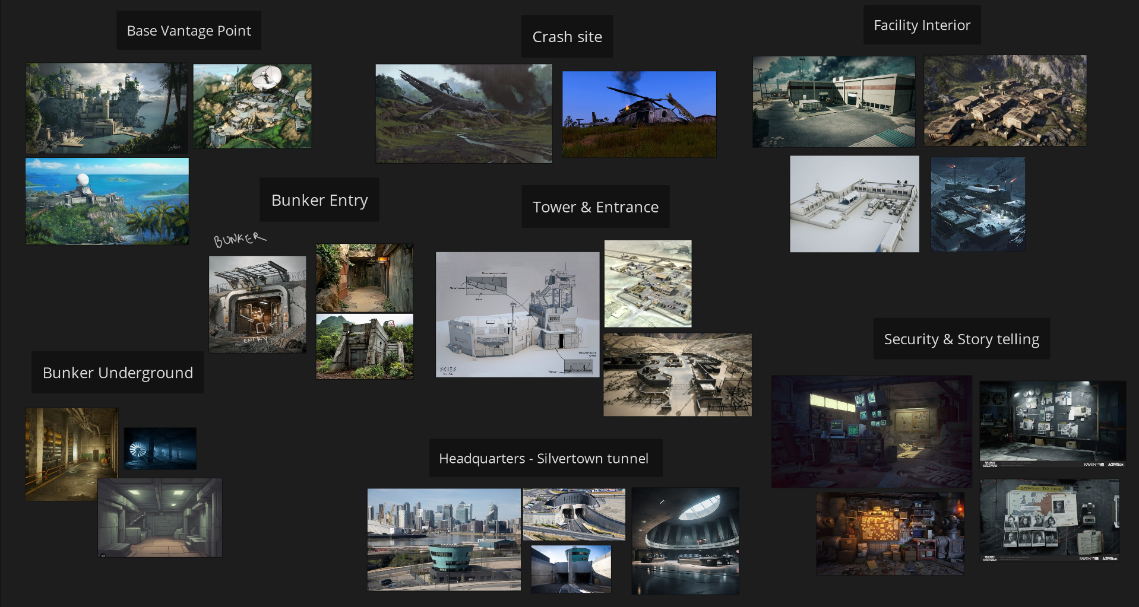
Task: Select the snowy night base aerial image
Action: (978, 204)
